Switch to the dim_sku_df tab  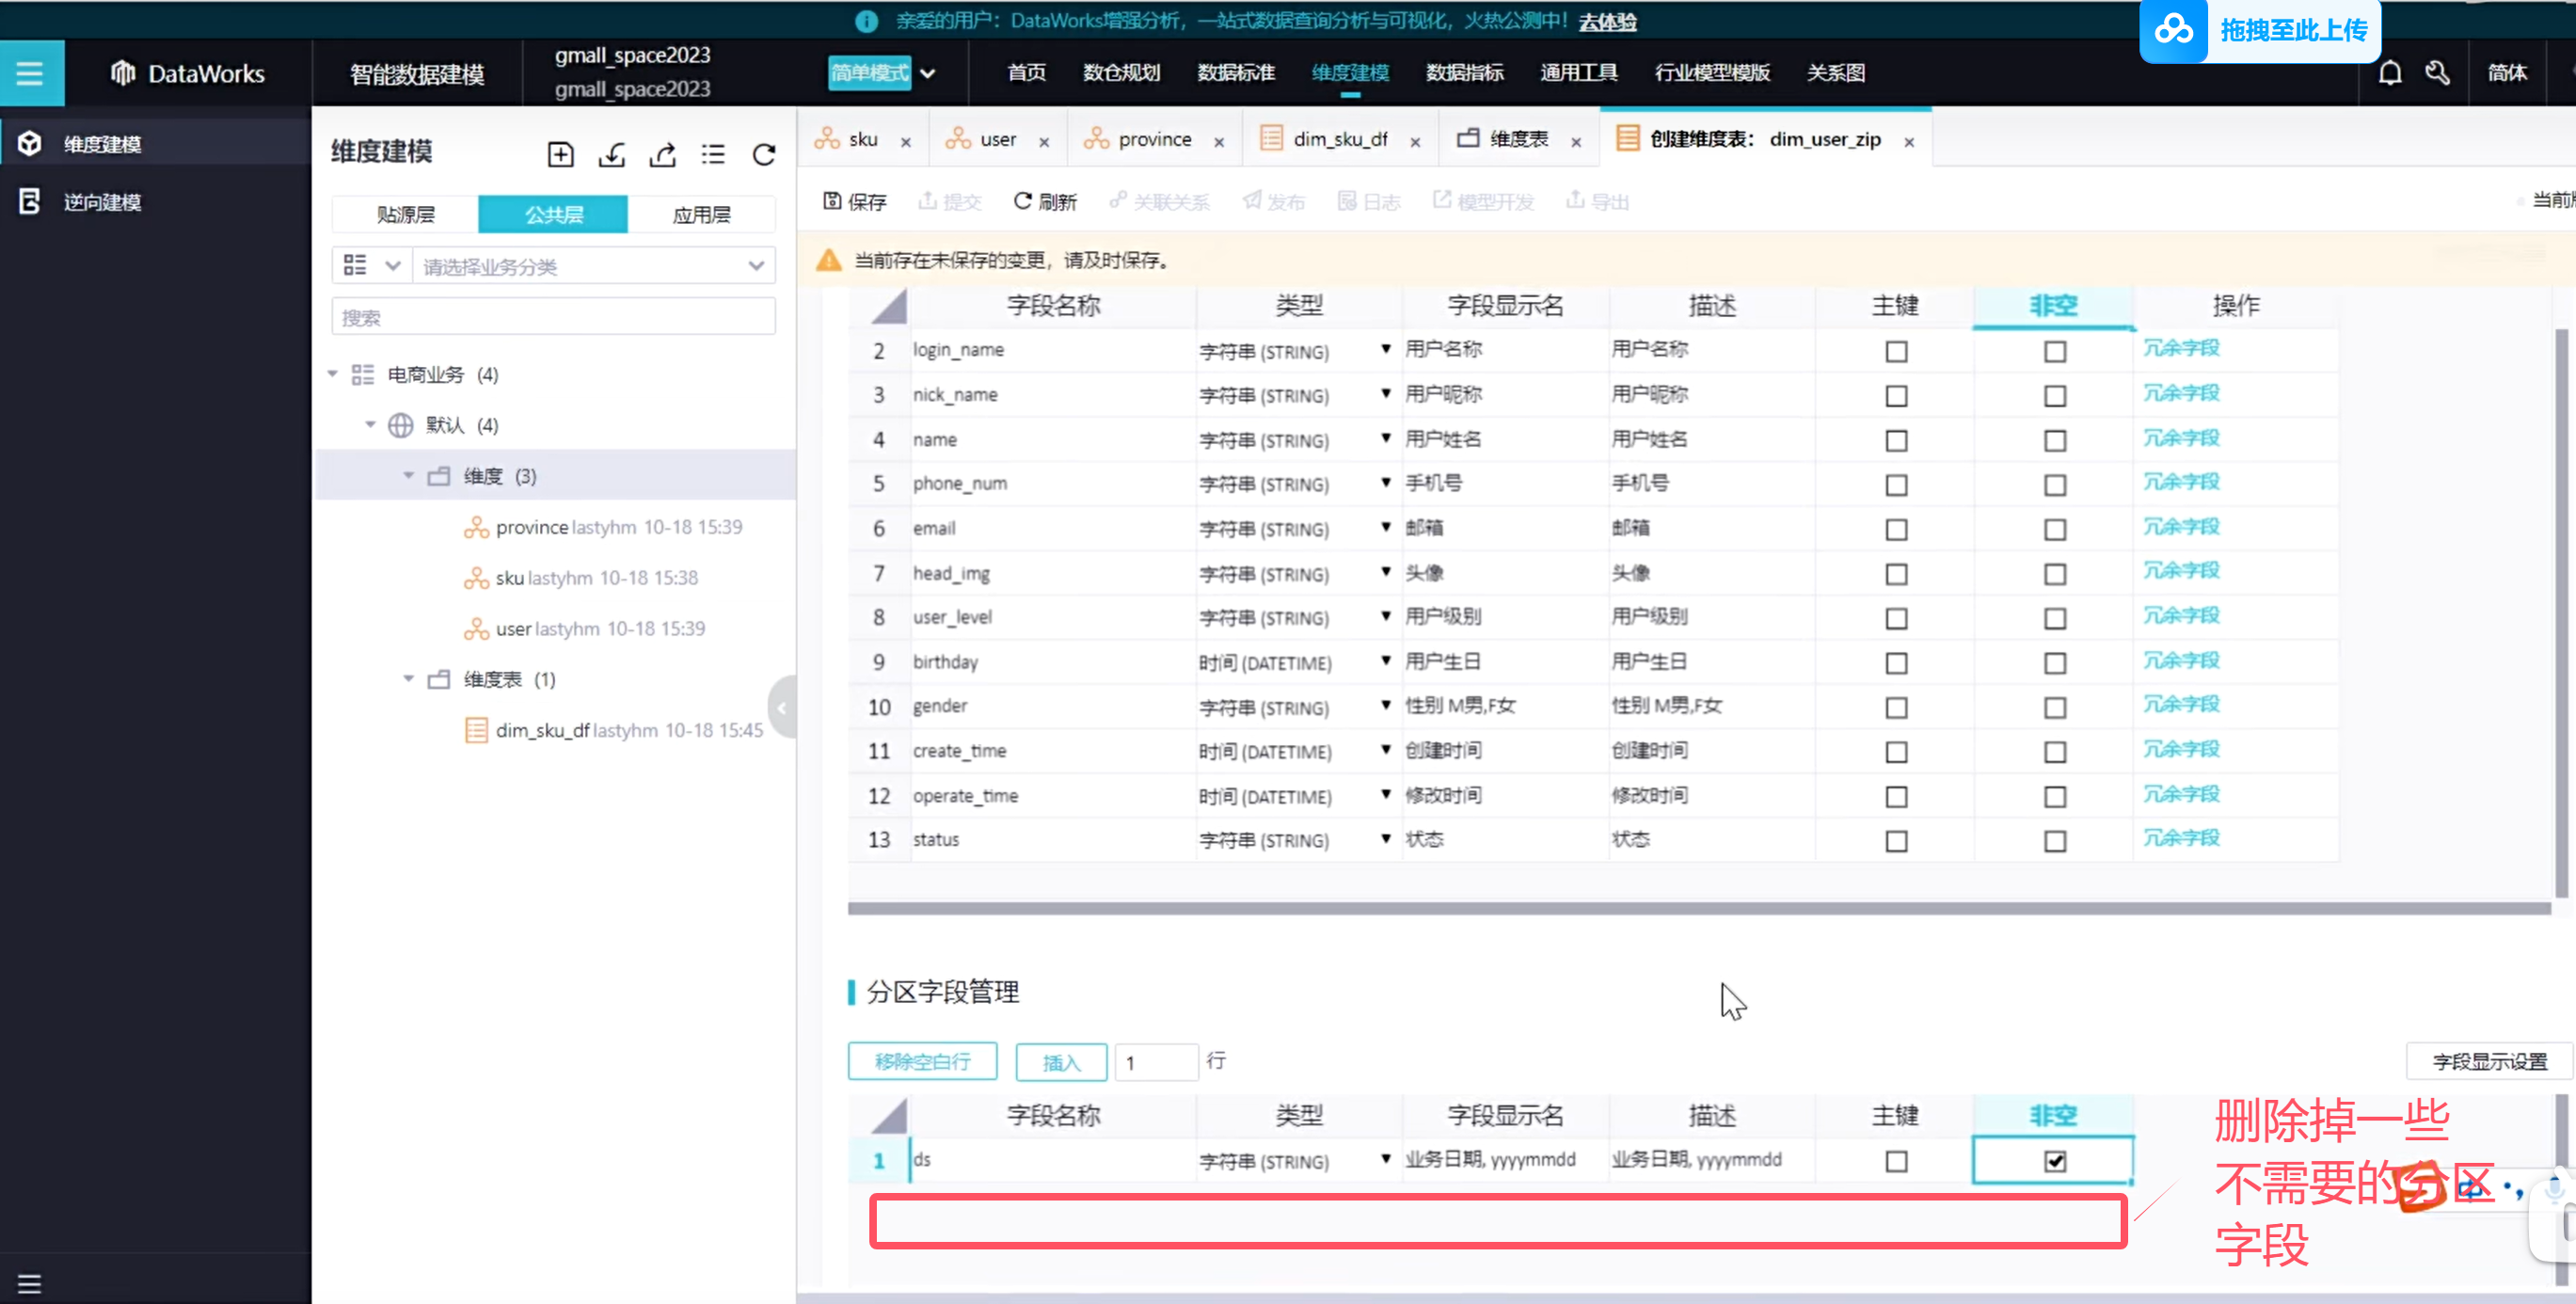[1339, 140]
